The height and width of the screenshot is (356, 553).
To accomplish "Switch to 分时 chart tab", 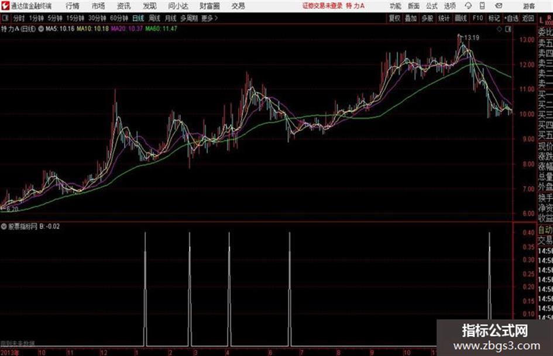I will tap(19, 18).
